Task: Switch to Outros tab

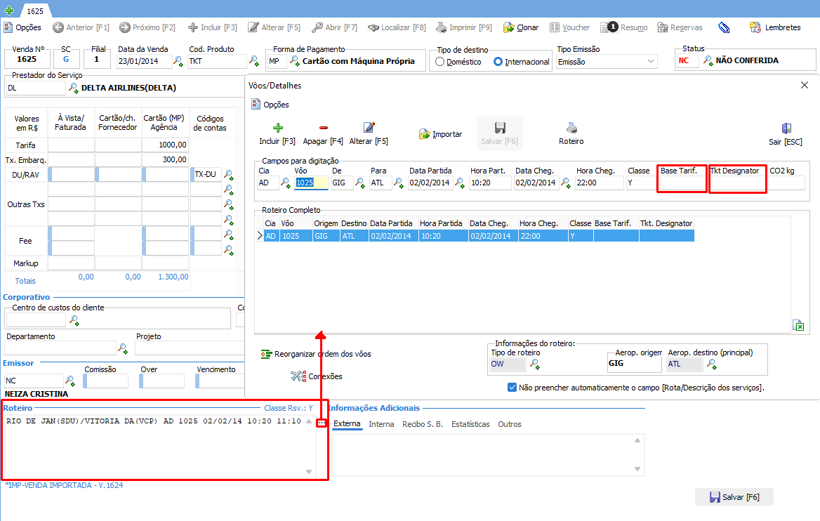Action: pyautogui.click(x=510, y=424)
